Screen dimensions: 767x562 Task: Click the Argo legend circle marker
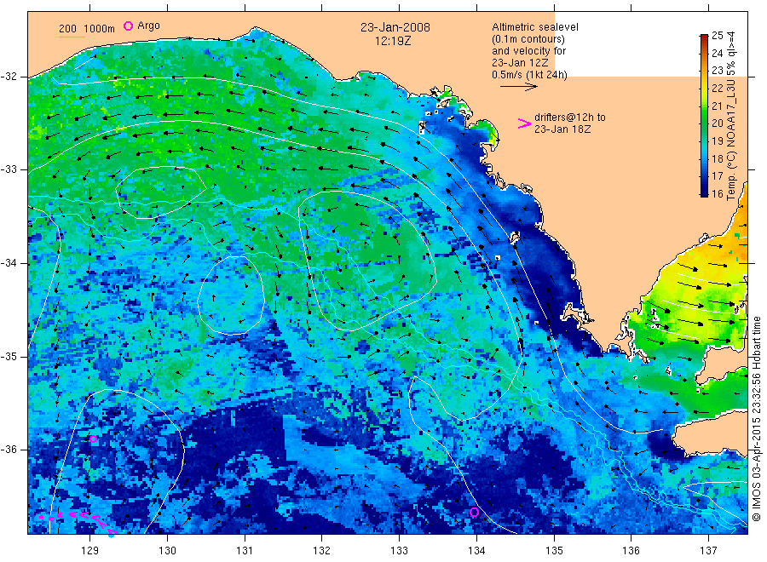click(128, 26)
